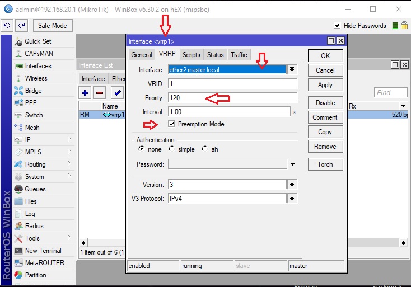
Task: Click the Comment button
Action: (325, 117)
